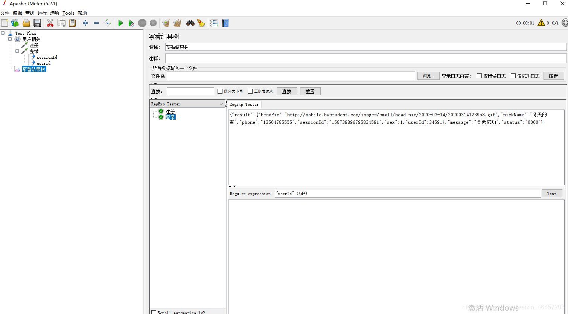Clear results with single broom icon
Image resolution: width=568 pixels, height=314 pixels.
coord(166,23)
